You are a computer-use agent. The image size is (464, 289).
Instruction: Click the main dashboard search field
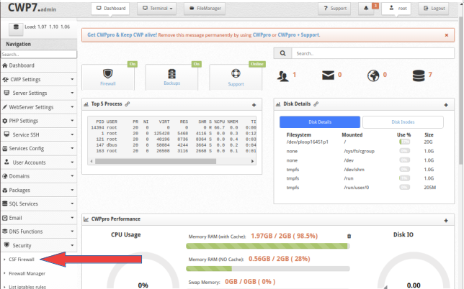click(x=373, y=53)
